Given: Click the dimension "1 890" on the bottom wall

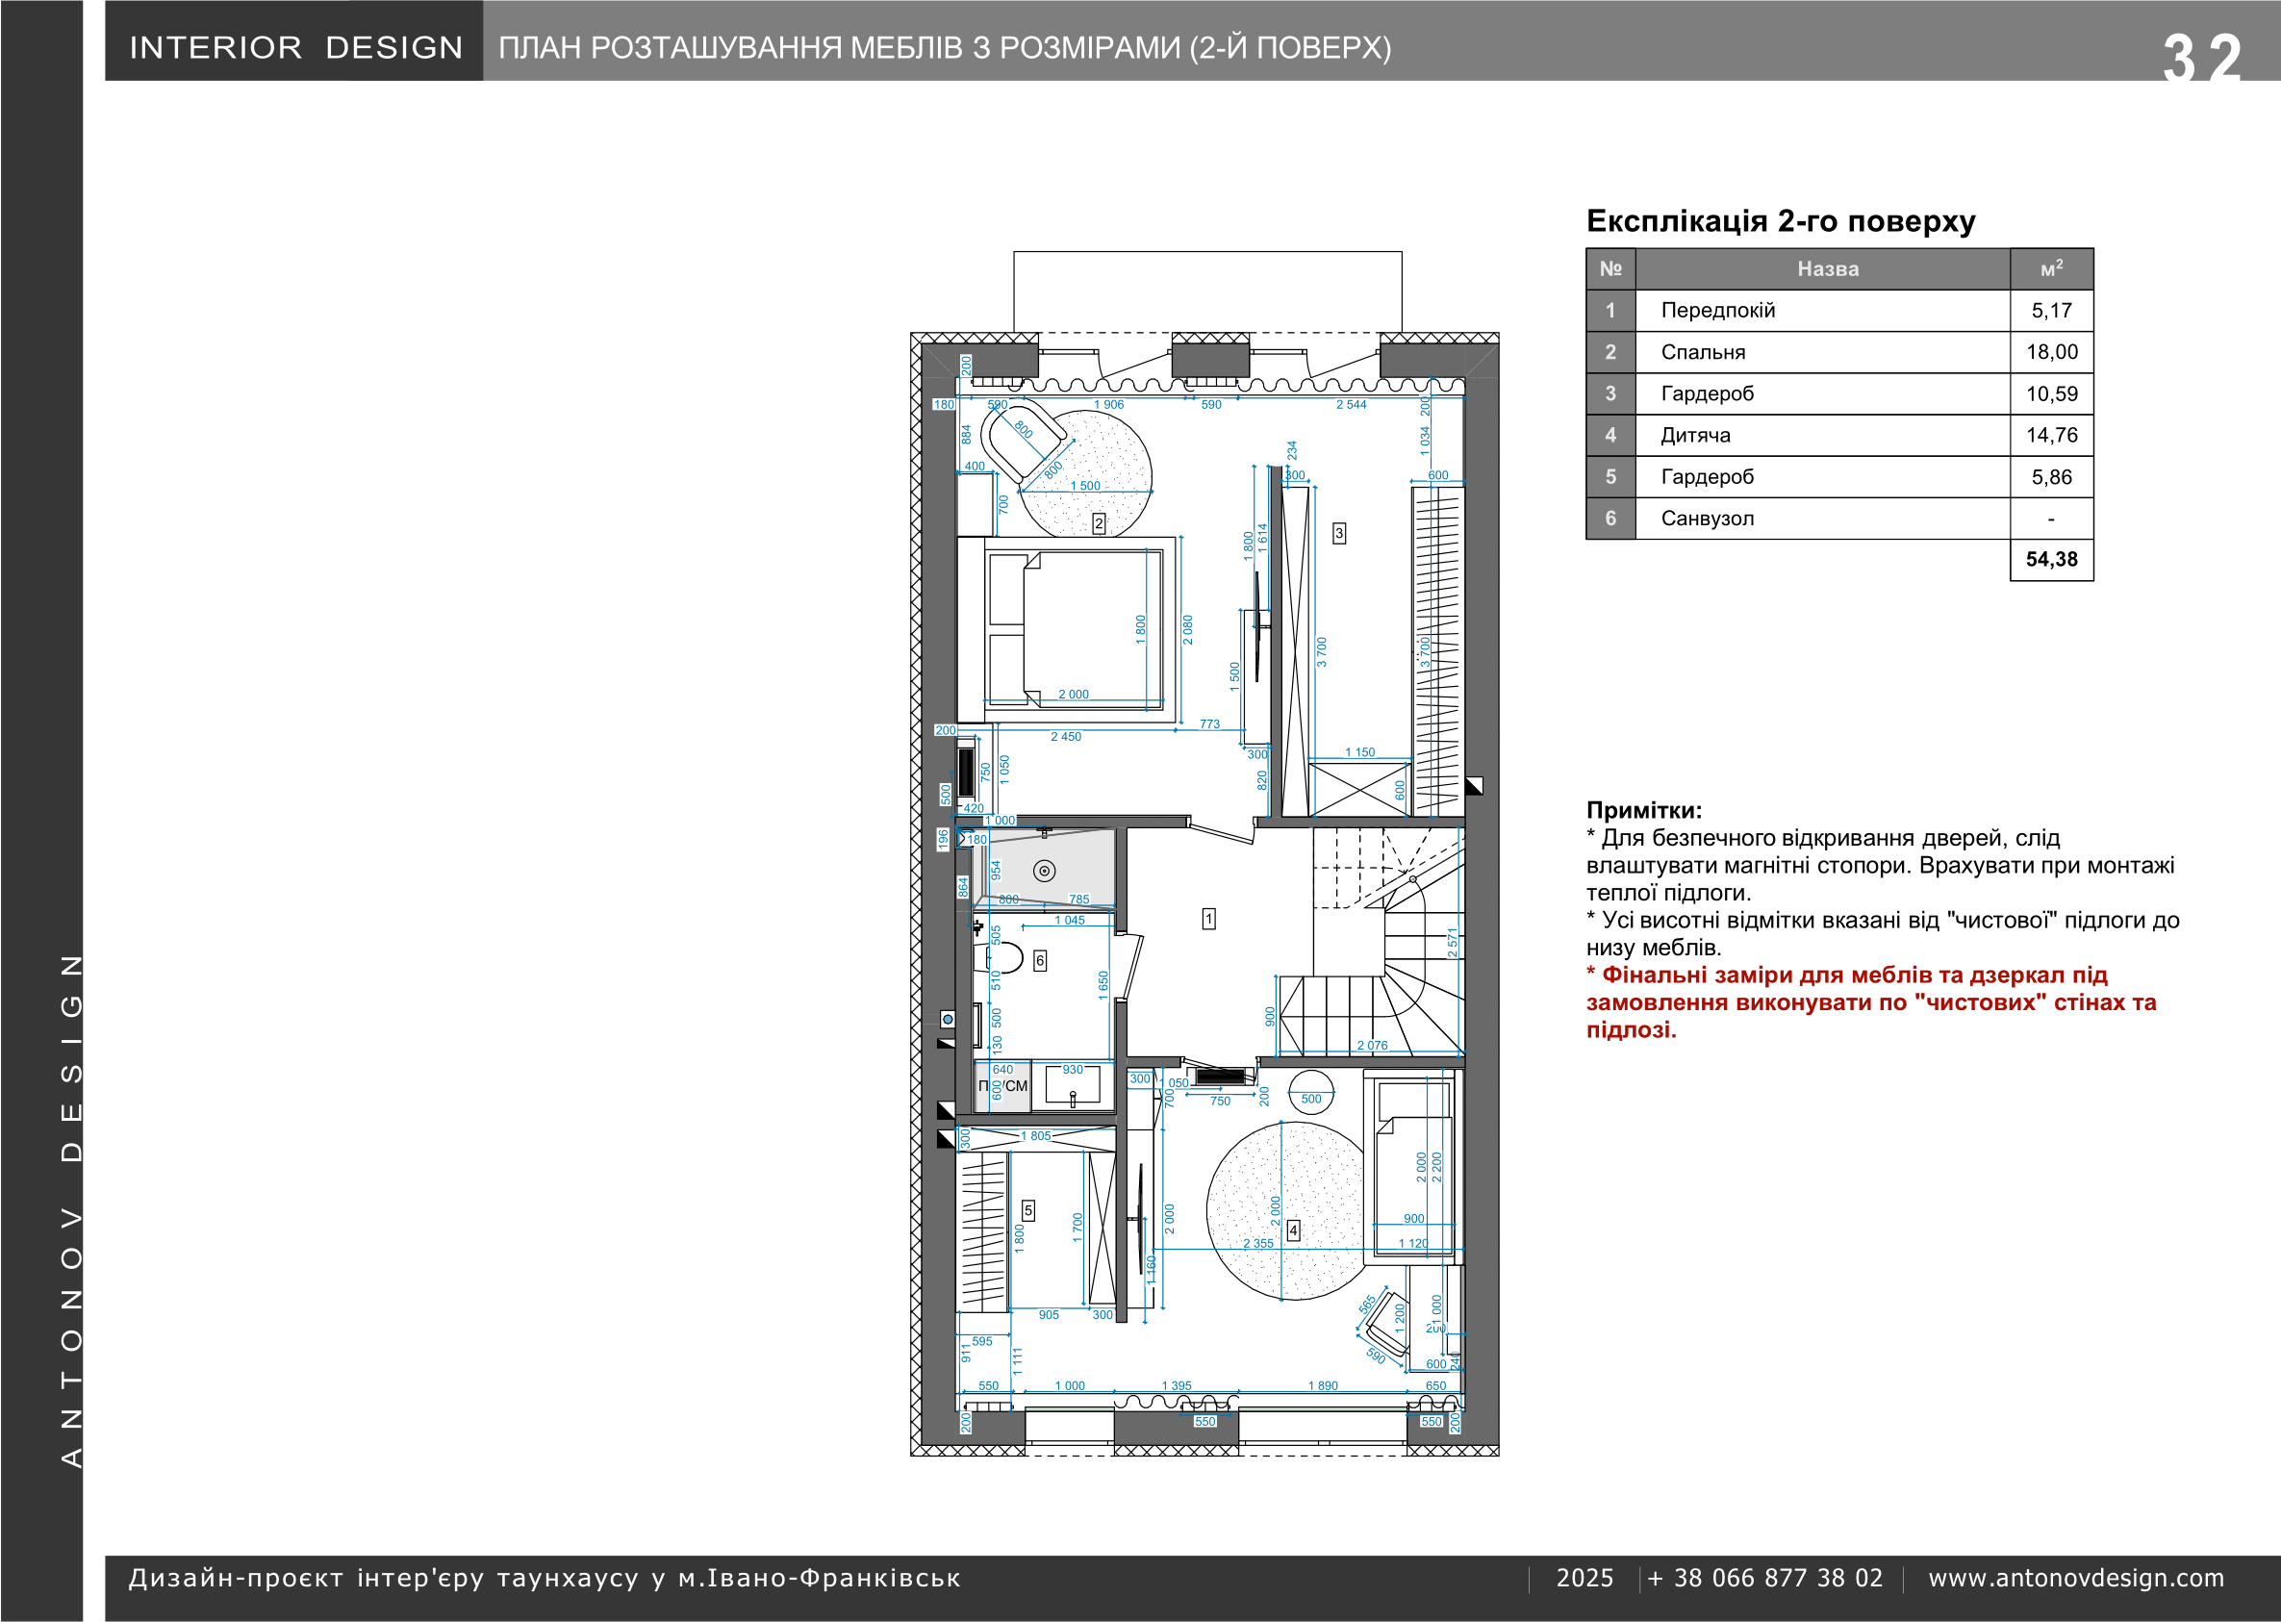Looking at the screenshot, I should pos(1323,1385).
